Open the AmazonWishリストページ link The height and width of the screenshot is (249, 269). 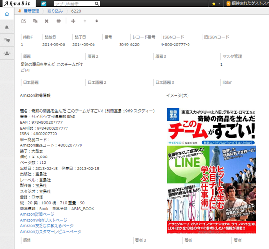click(x=44, y=220)
